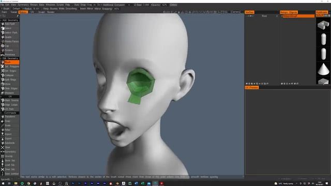This screenshot has height=186, width=331.
Task: Open the Retopo menu
Action: pyautogui.click(x=34, y=5)
